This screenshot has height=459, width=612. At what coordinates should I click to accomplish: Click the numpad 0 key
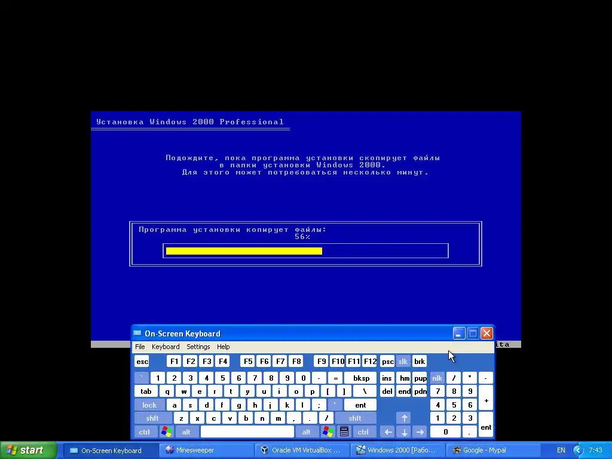point(446,432)
